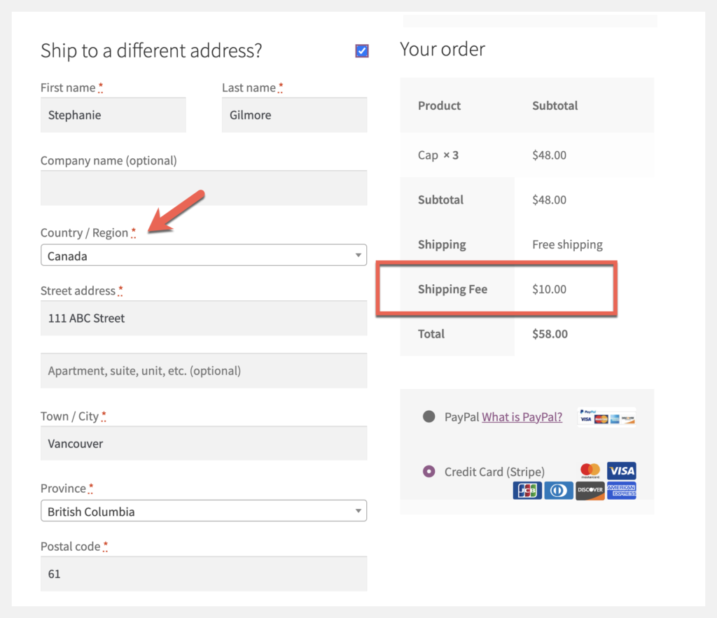
Task: Uncheck Ship to a different address
Action: pos(361,50)
